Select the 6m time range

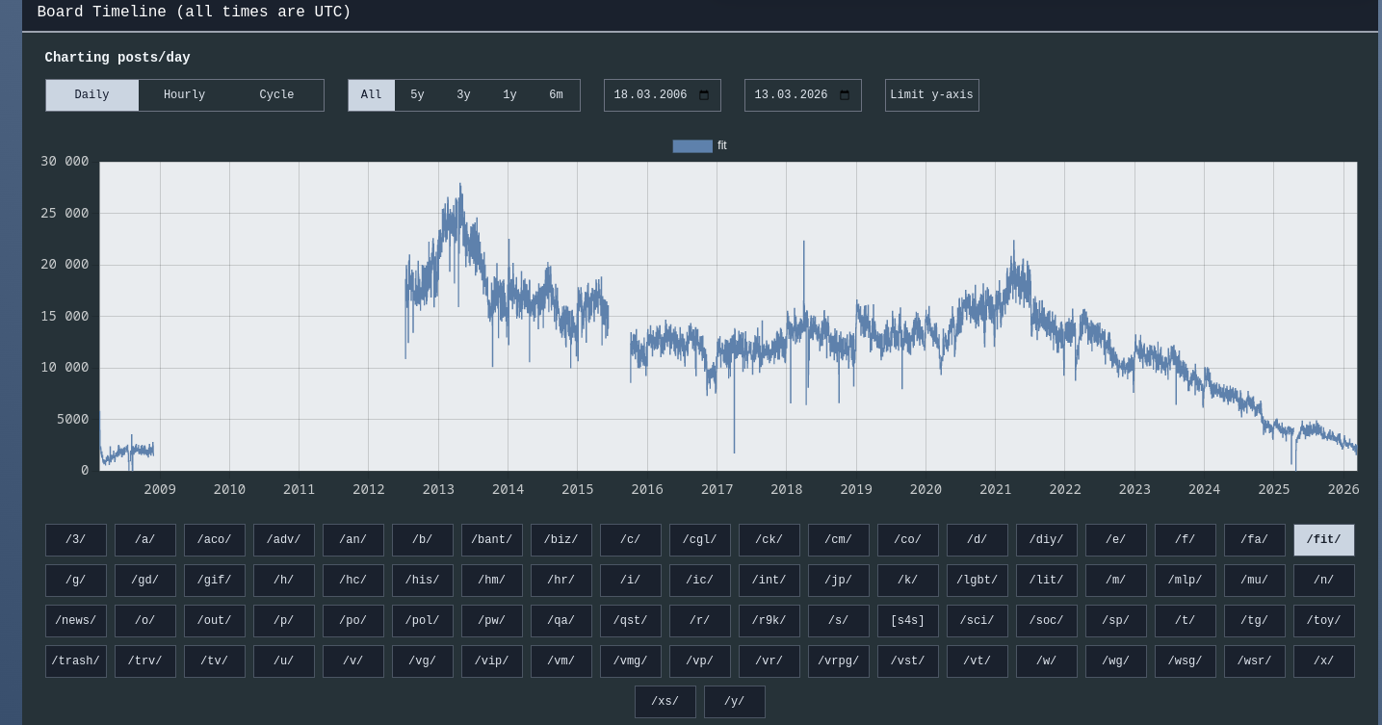click(x=557, y=95)
